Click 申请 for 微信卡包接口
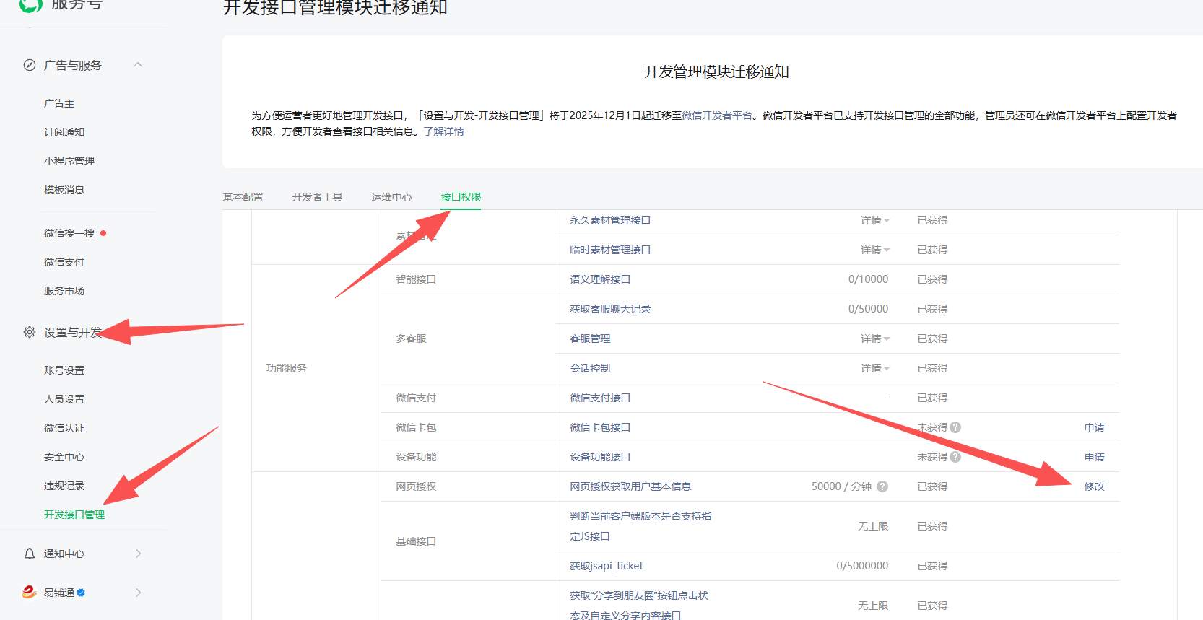1203x620 pixels. (1094, 427)
